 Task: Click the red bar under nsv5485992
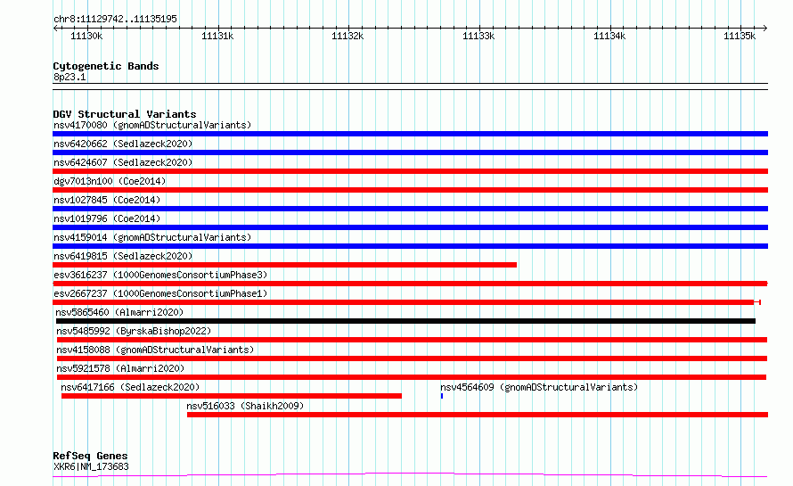pos(412,340)
